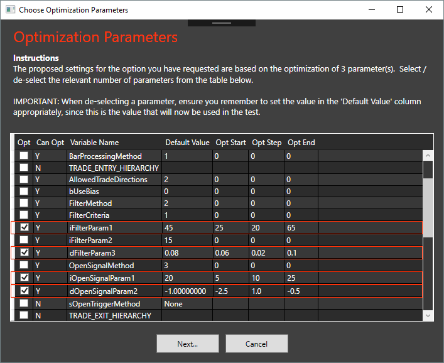This screenshot has width=444, height=363.
Task: Tick the BarProcessingMethod Opt checkbox
Action: pos(24,156)
